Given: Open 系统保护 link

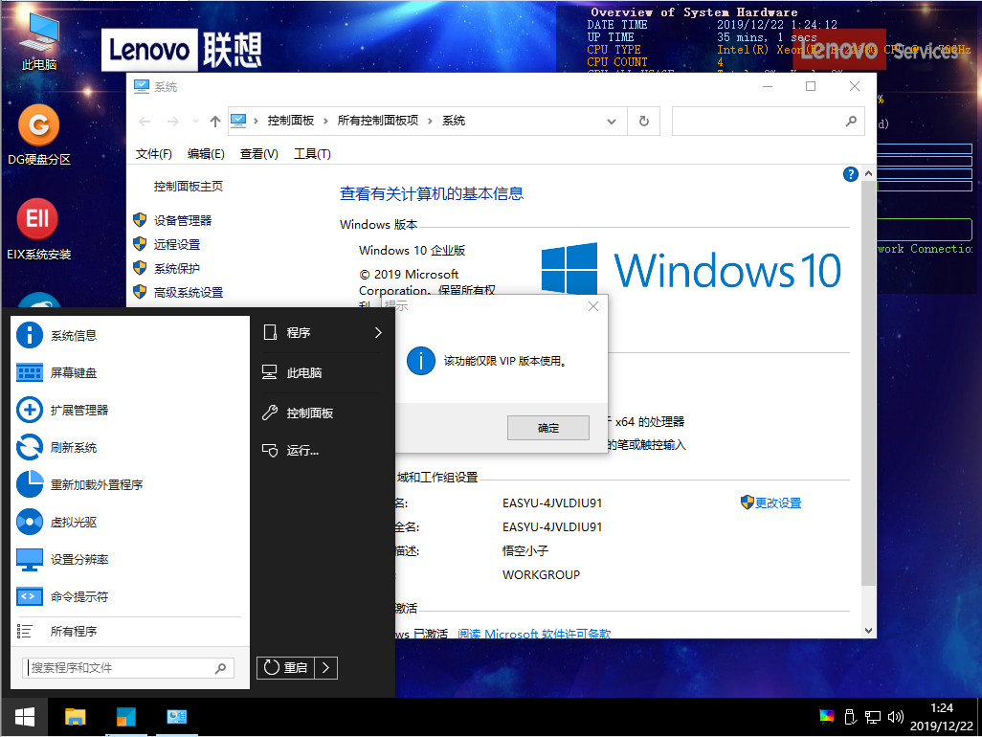Looking at the screenshot, I should coord(177,269).
